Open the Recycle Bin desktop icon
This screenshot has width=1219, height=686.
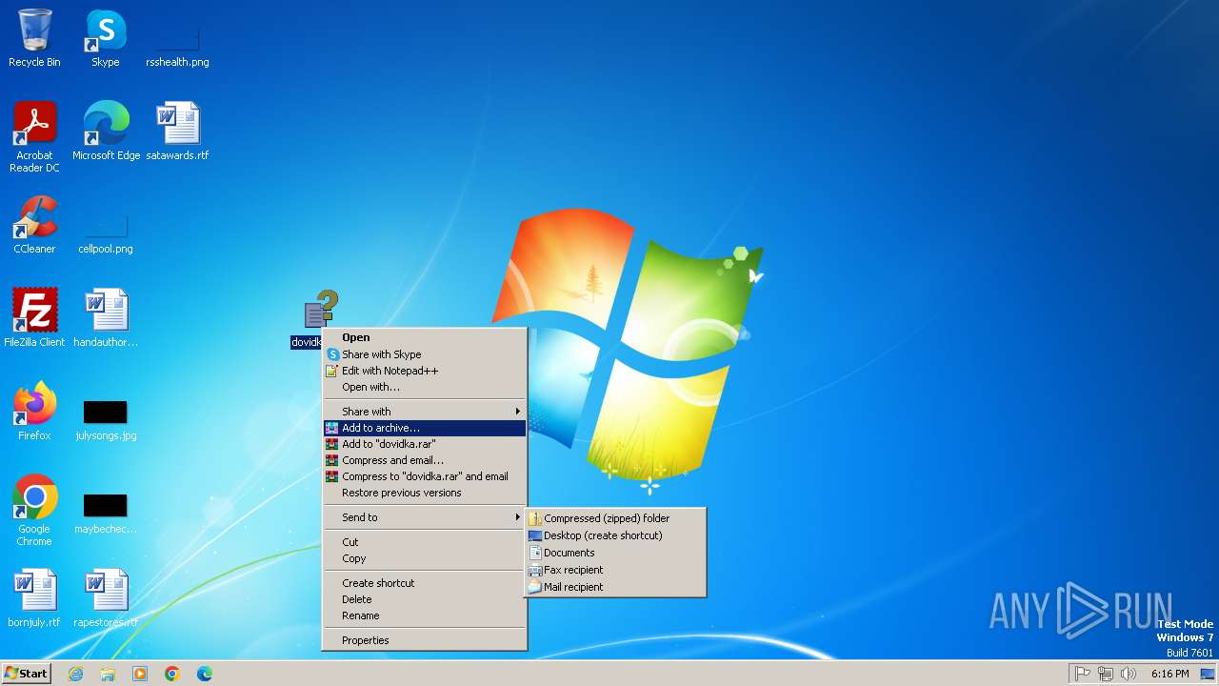pyautogui.click(x=34, y=38)
